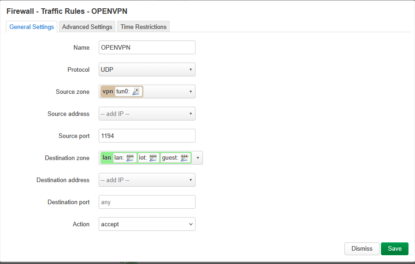The image size is (415, 264).
Task: Click the Action label
Action: click(81, 224)
